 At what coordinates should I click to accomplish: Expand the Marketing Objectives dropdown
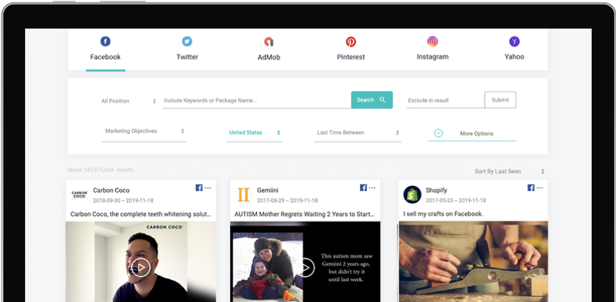pyautogui.click(x=145, y=131)
